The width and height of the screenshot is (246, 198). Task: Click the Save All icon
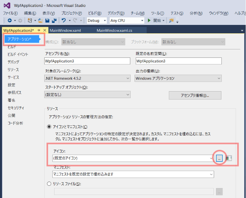54,20
